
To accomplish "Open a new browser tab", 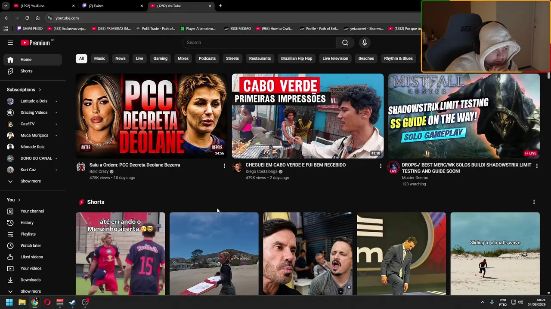I will [220, 6].
